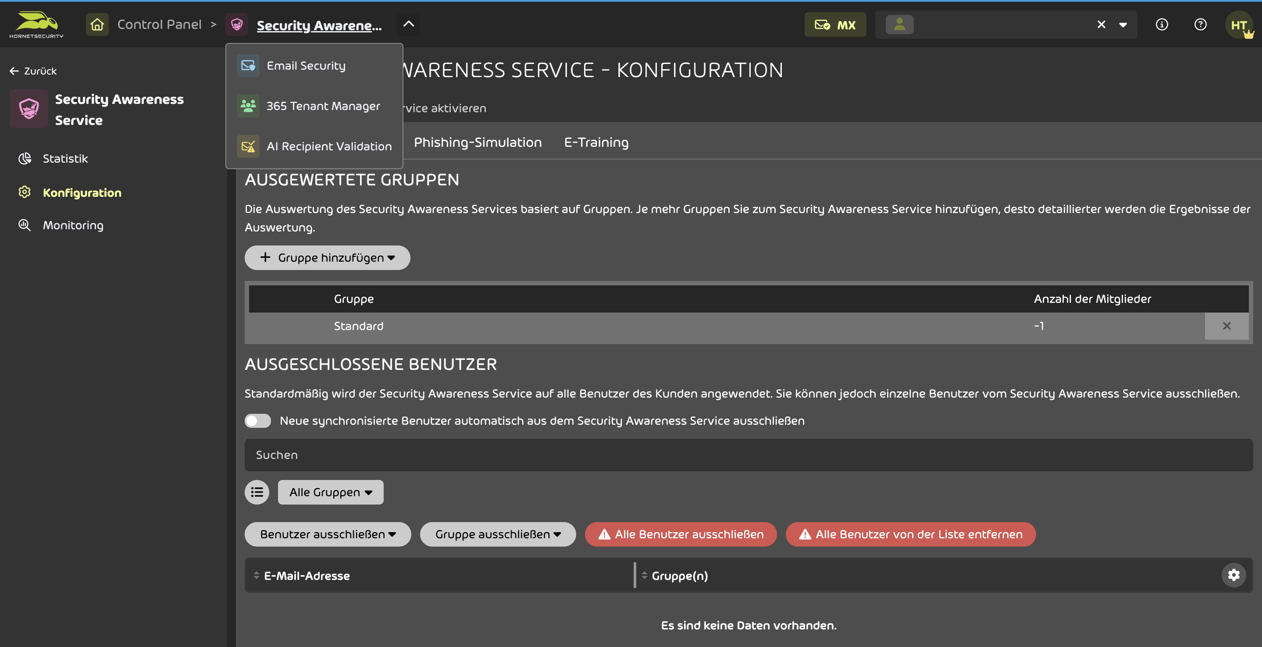Click the MX status button

coord(835,25)
